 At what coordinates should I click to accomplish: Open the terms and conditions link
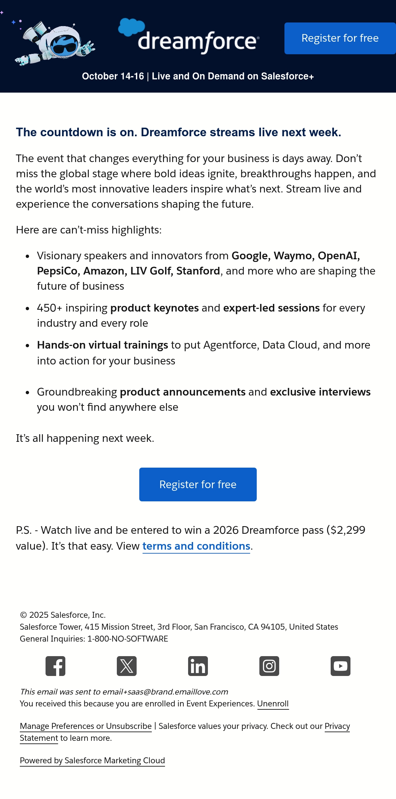coord(196,546)
